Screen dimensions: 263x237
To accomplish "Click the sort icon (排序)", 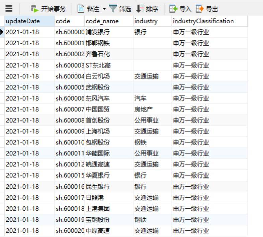I will [x=140, y=9].
